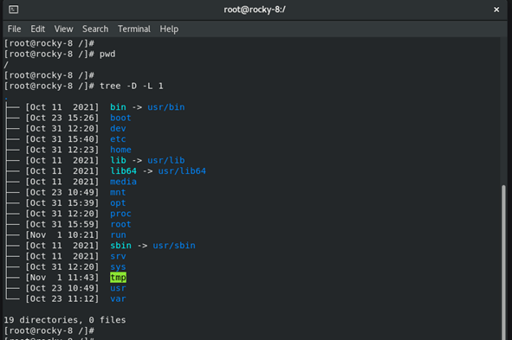Click the 'media' directory name
Viewport: 512px width, 340px height.
pyautogui.click(x=123, y=182)
